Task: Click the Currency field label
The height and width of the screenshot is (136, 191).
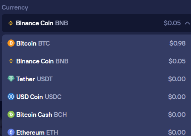Action: pyautogui.click(x=15, y=7)
